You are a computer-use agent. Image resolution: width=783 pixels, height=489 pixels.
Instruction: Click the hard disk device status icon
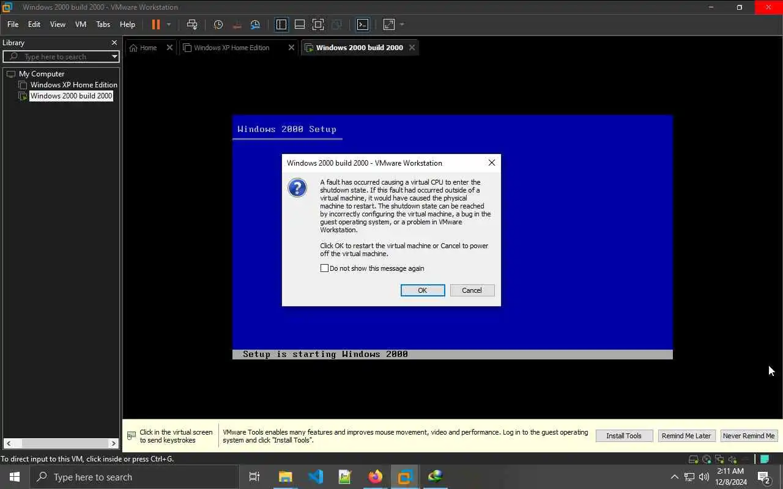[693, 460]
